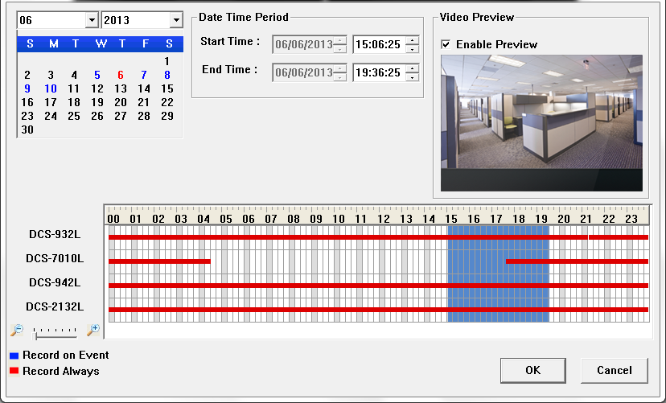Click the video preview thumbnail
Viewport: 666px width, 403px height.
pos(541,122)
